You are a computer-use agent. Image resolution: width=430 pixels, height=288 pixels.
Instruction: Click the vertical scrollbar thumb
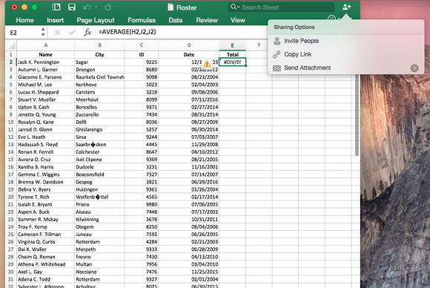point(357,115)
